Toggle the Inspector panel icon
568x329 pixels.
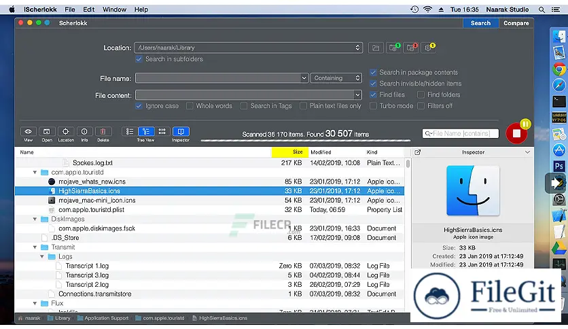click(181, 131)
